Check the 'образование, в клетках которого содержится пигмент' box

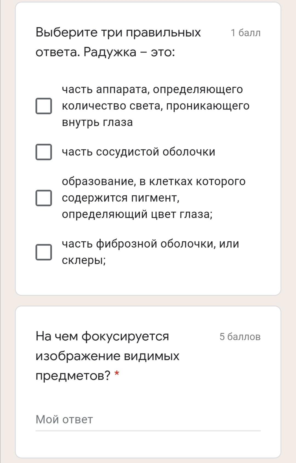(x=44, y=198)
